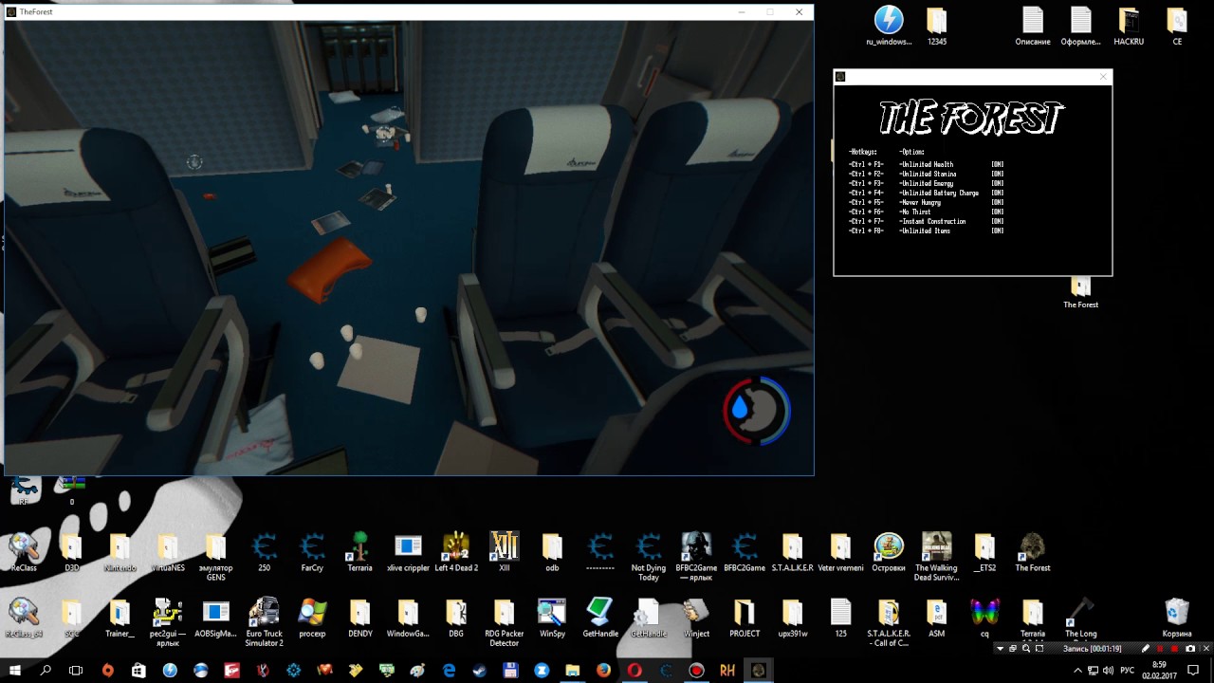Open Steam from the taskbar
This screenshot has width=1214, height=683.
click(479, 671)
